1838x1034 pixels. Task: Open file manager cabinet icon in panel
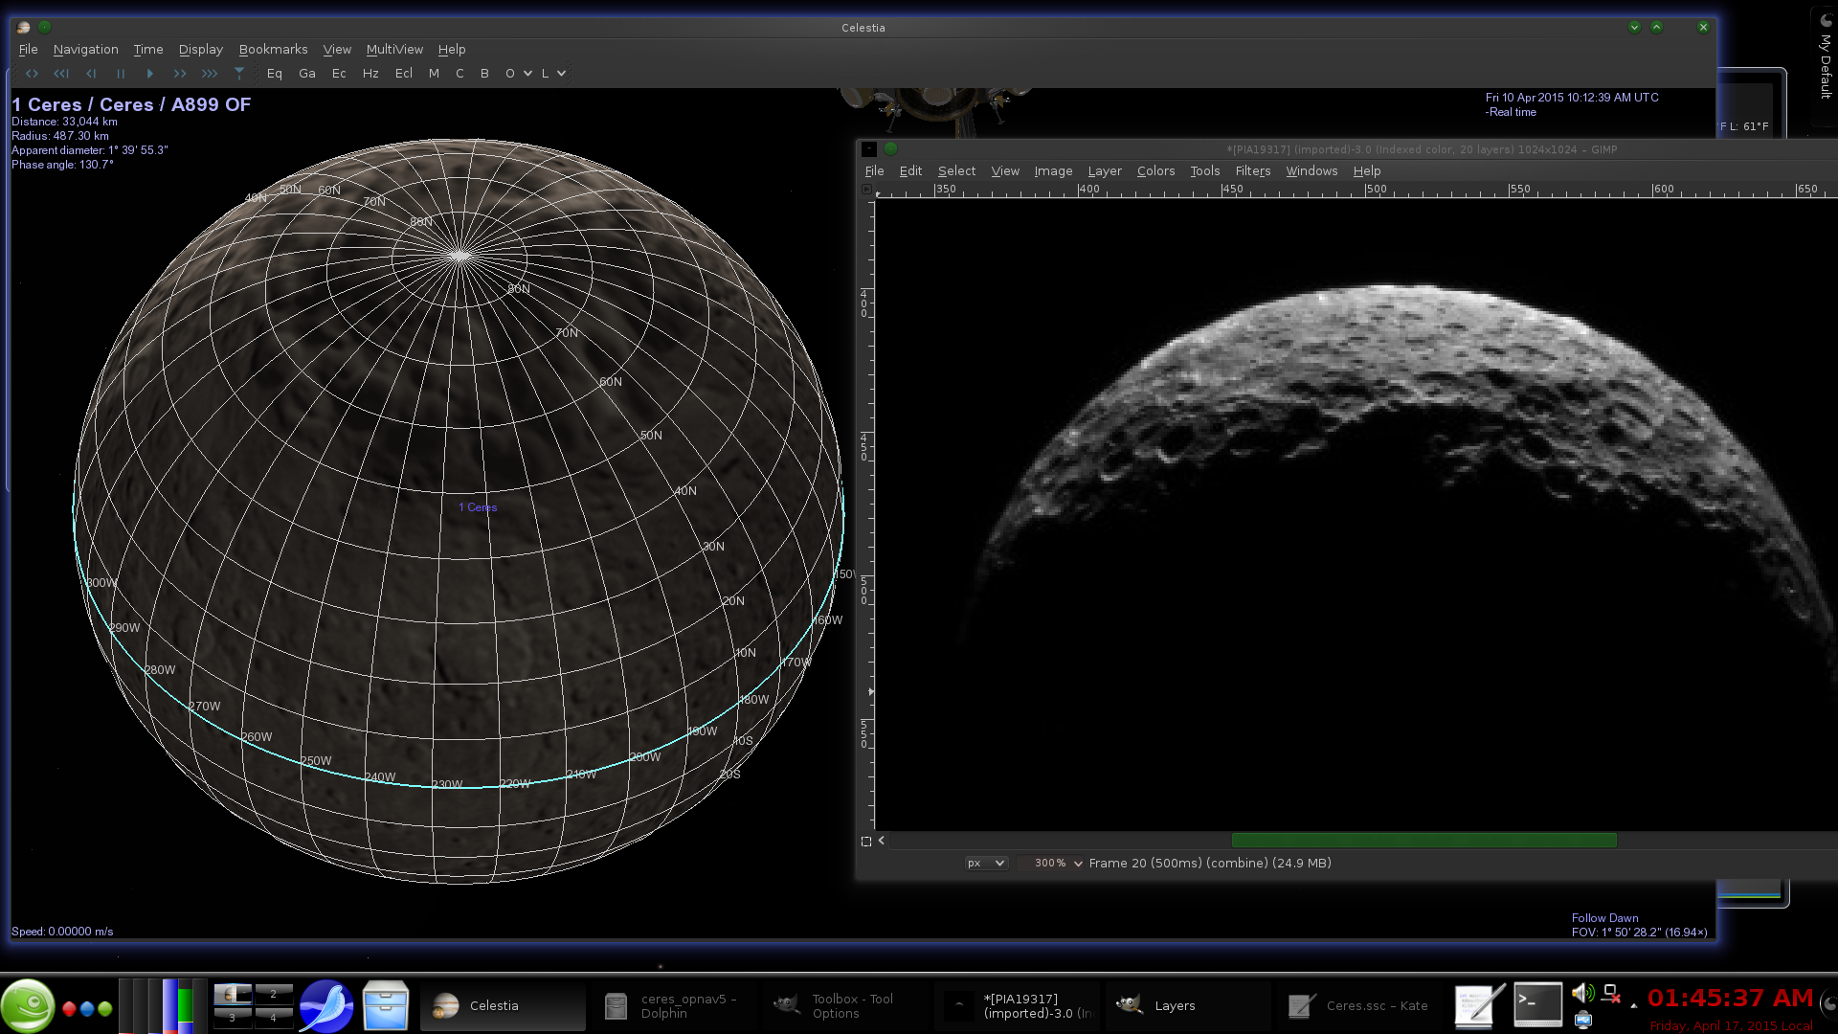[386, 1006]
